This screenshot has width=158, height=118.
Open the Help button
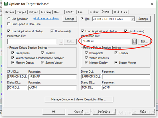143,112
